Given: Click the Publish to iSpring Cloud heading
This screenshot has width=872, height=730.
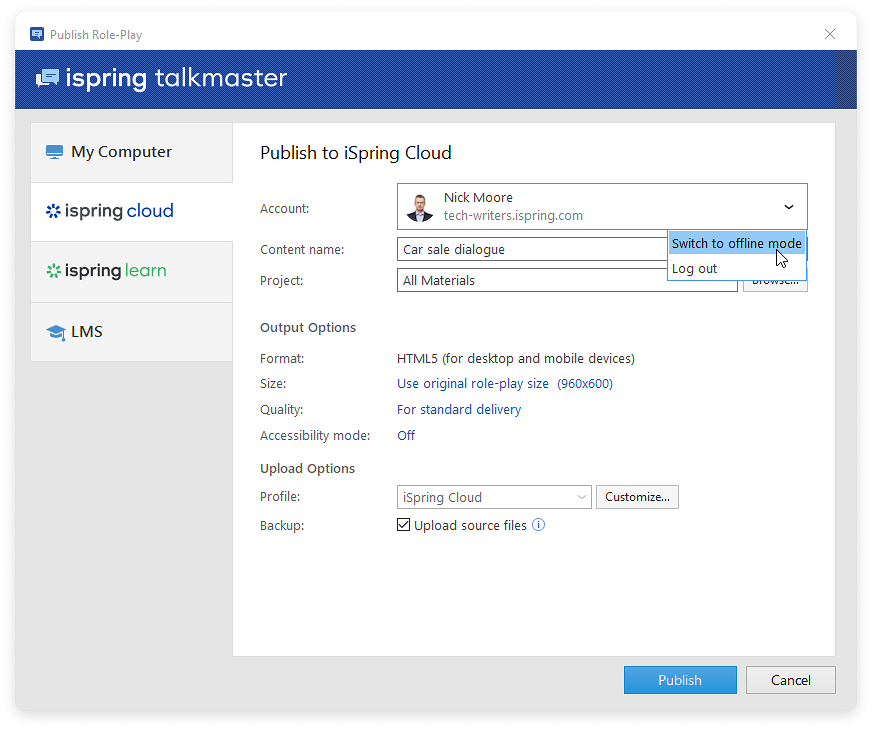Looking at the screenshot, I should (x=355, y=152).
